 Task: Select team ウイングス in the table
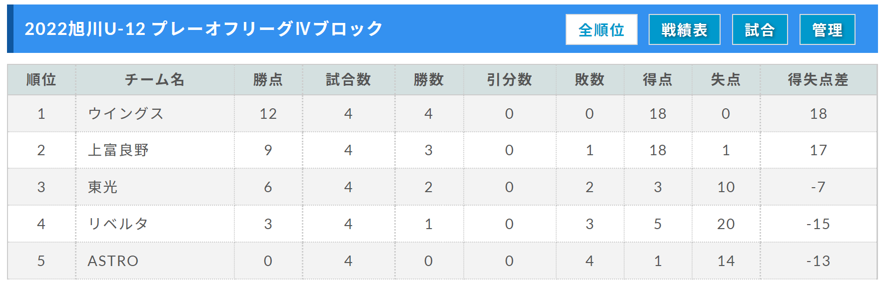(x=126, y=114)
